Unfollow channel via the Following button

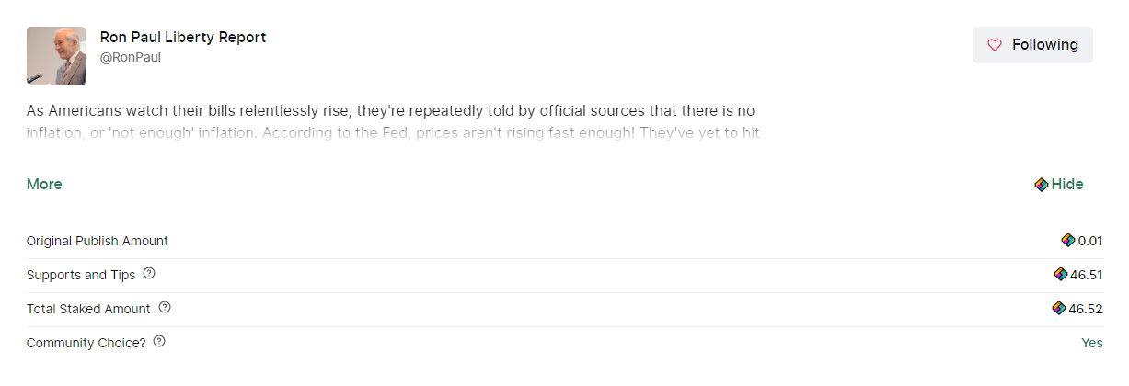[x=1032, y=45]
